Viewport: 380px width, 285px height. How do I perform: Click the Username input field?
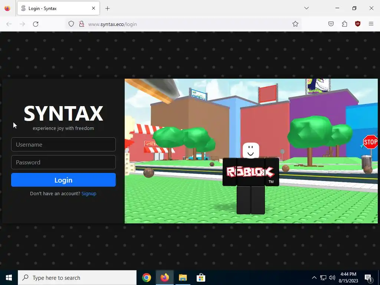tap(63, 144)
